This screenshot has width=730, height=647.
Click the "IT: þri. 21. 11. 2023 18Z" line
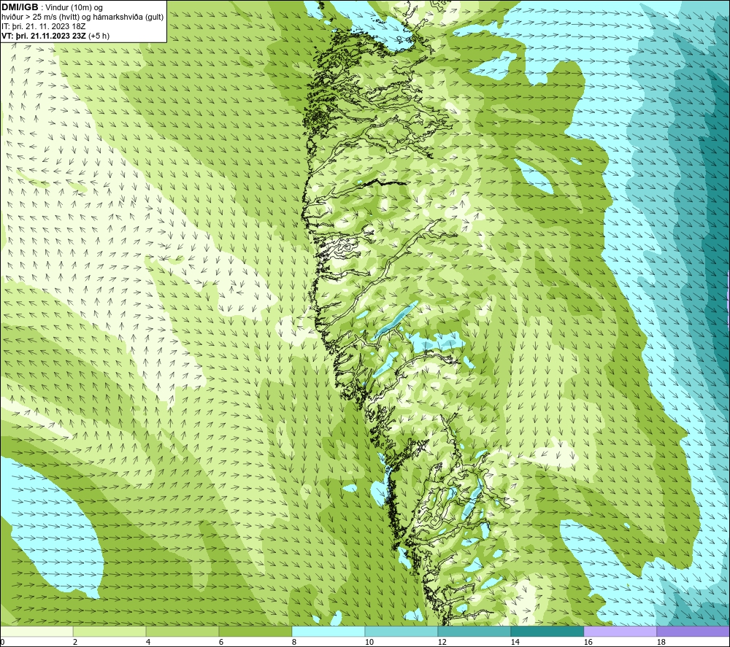(x=43, y=26)
